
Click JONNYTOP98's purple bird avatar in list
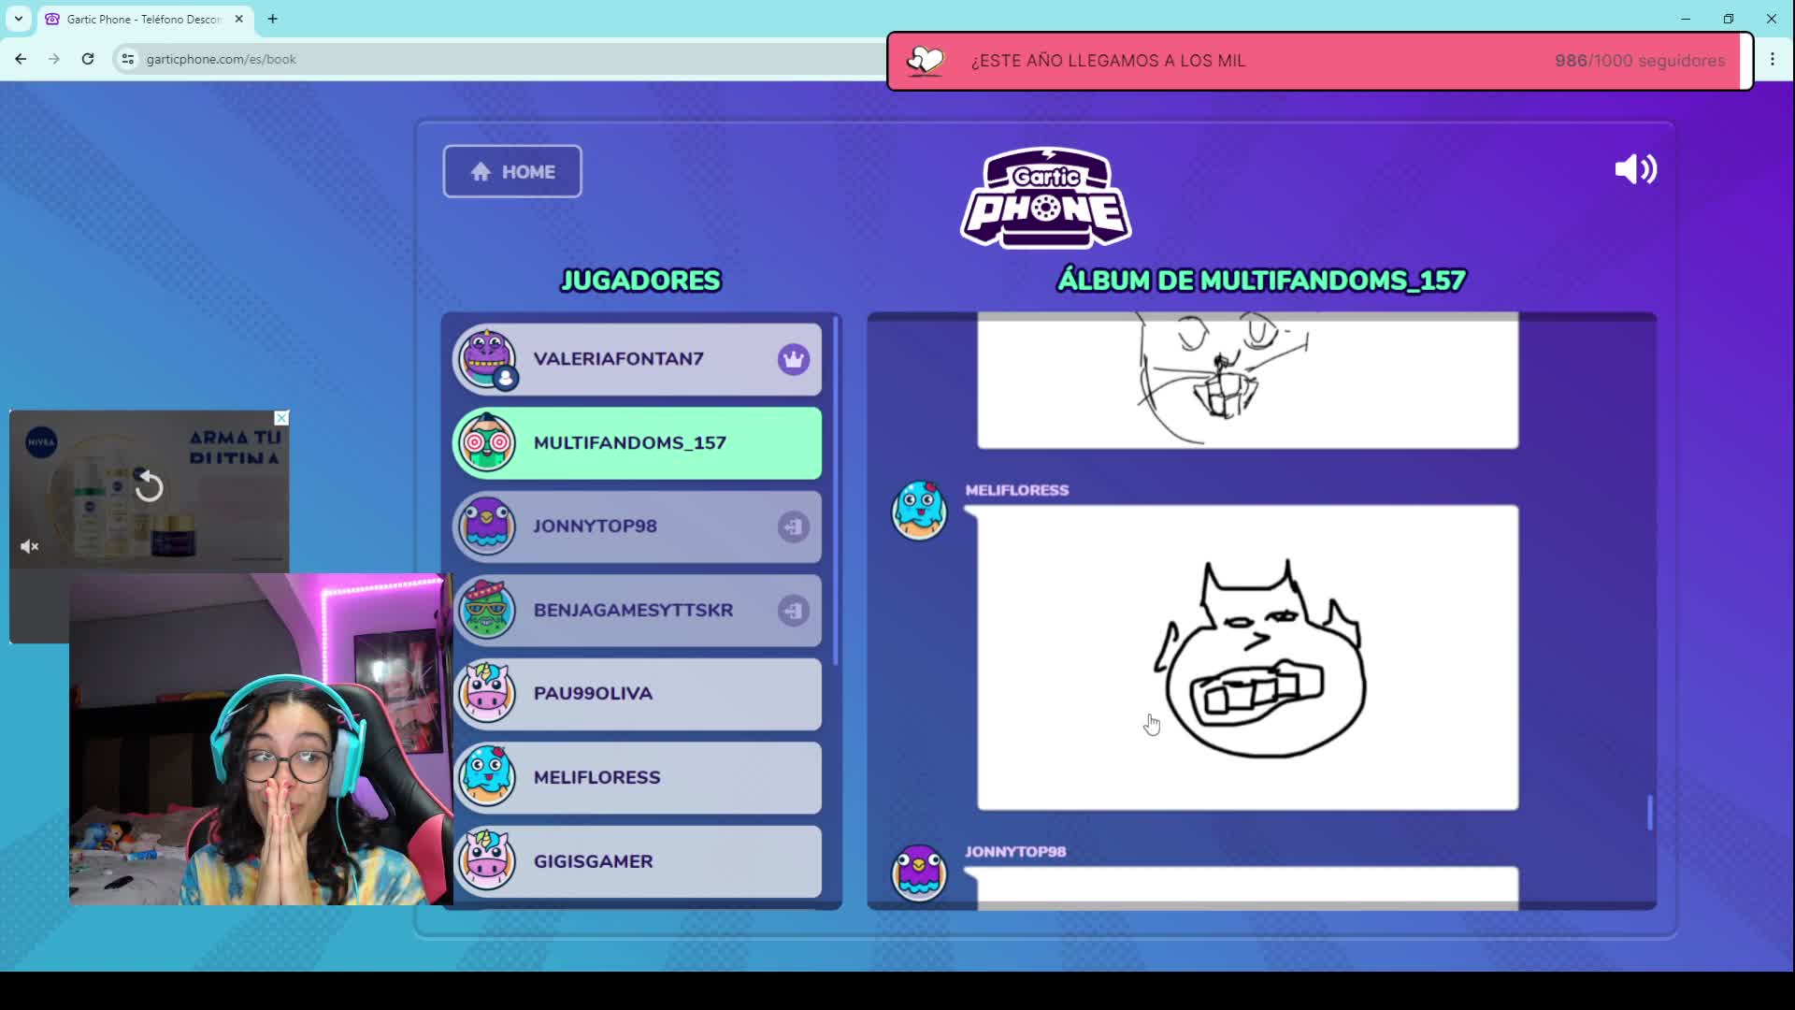click(x=486, y=526)
